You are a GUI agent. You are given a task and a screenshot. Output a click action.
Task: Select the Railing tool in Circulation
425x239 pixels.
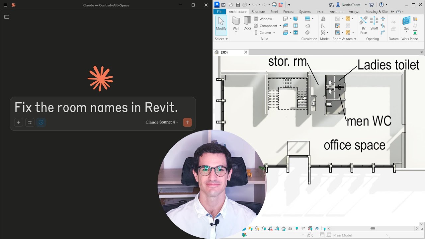click(x=307, y=19)
